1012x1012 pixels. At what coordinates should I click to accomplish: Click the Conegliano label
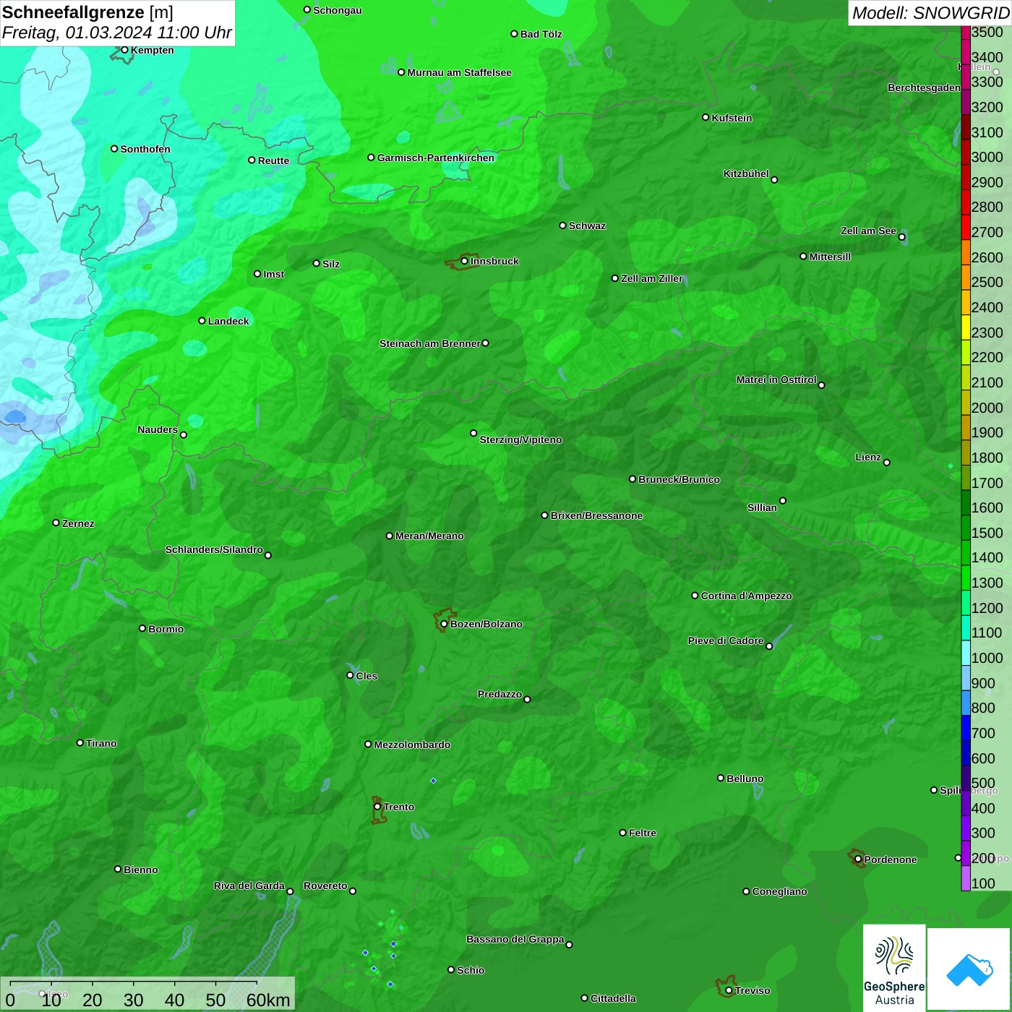[x=780, y=891]
